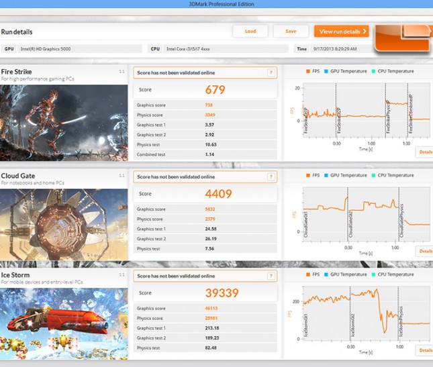Click the Fire Strike artwork thumbnail

click(64, 123)
